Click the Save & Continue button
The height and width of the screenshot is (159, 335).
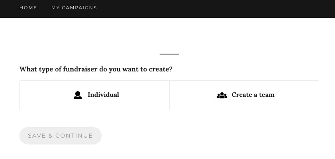pos(60,136)
